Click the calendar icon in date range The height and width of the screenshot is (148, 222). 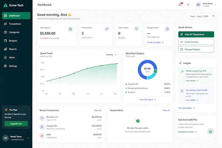click(x=213, y=16)
